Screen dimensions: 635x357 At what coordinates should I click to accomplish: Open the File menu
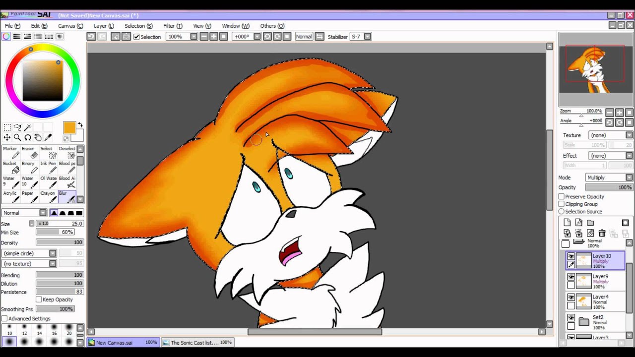[12, 26]
